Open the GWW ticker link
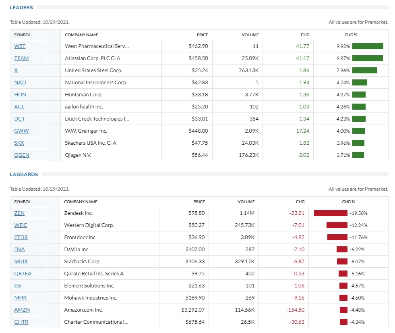The image size is (395, 333). [x=21, y=131]
